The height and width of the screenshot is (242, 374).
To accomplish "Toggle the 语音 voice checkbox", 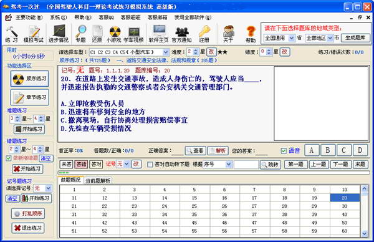I will tap(284, 151).
